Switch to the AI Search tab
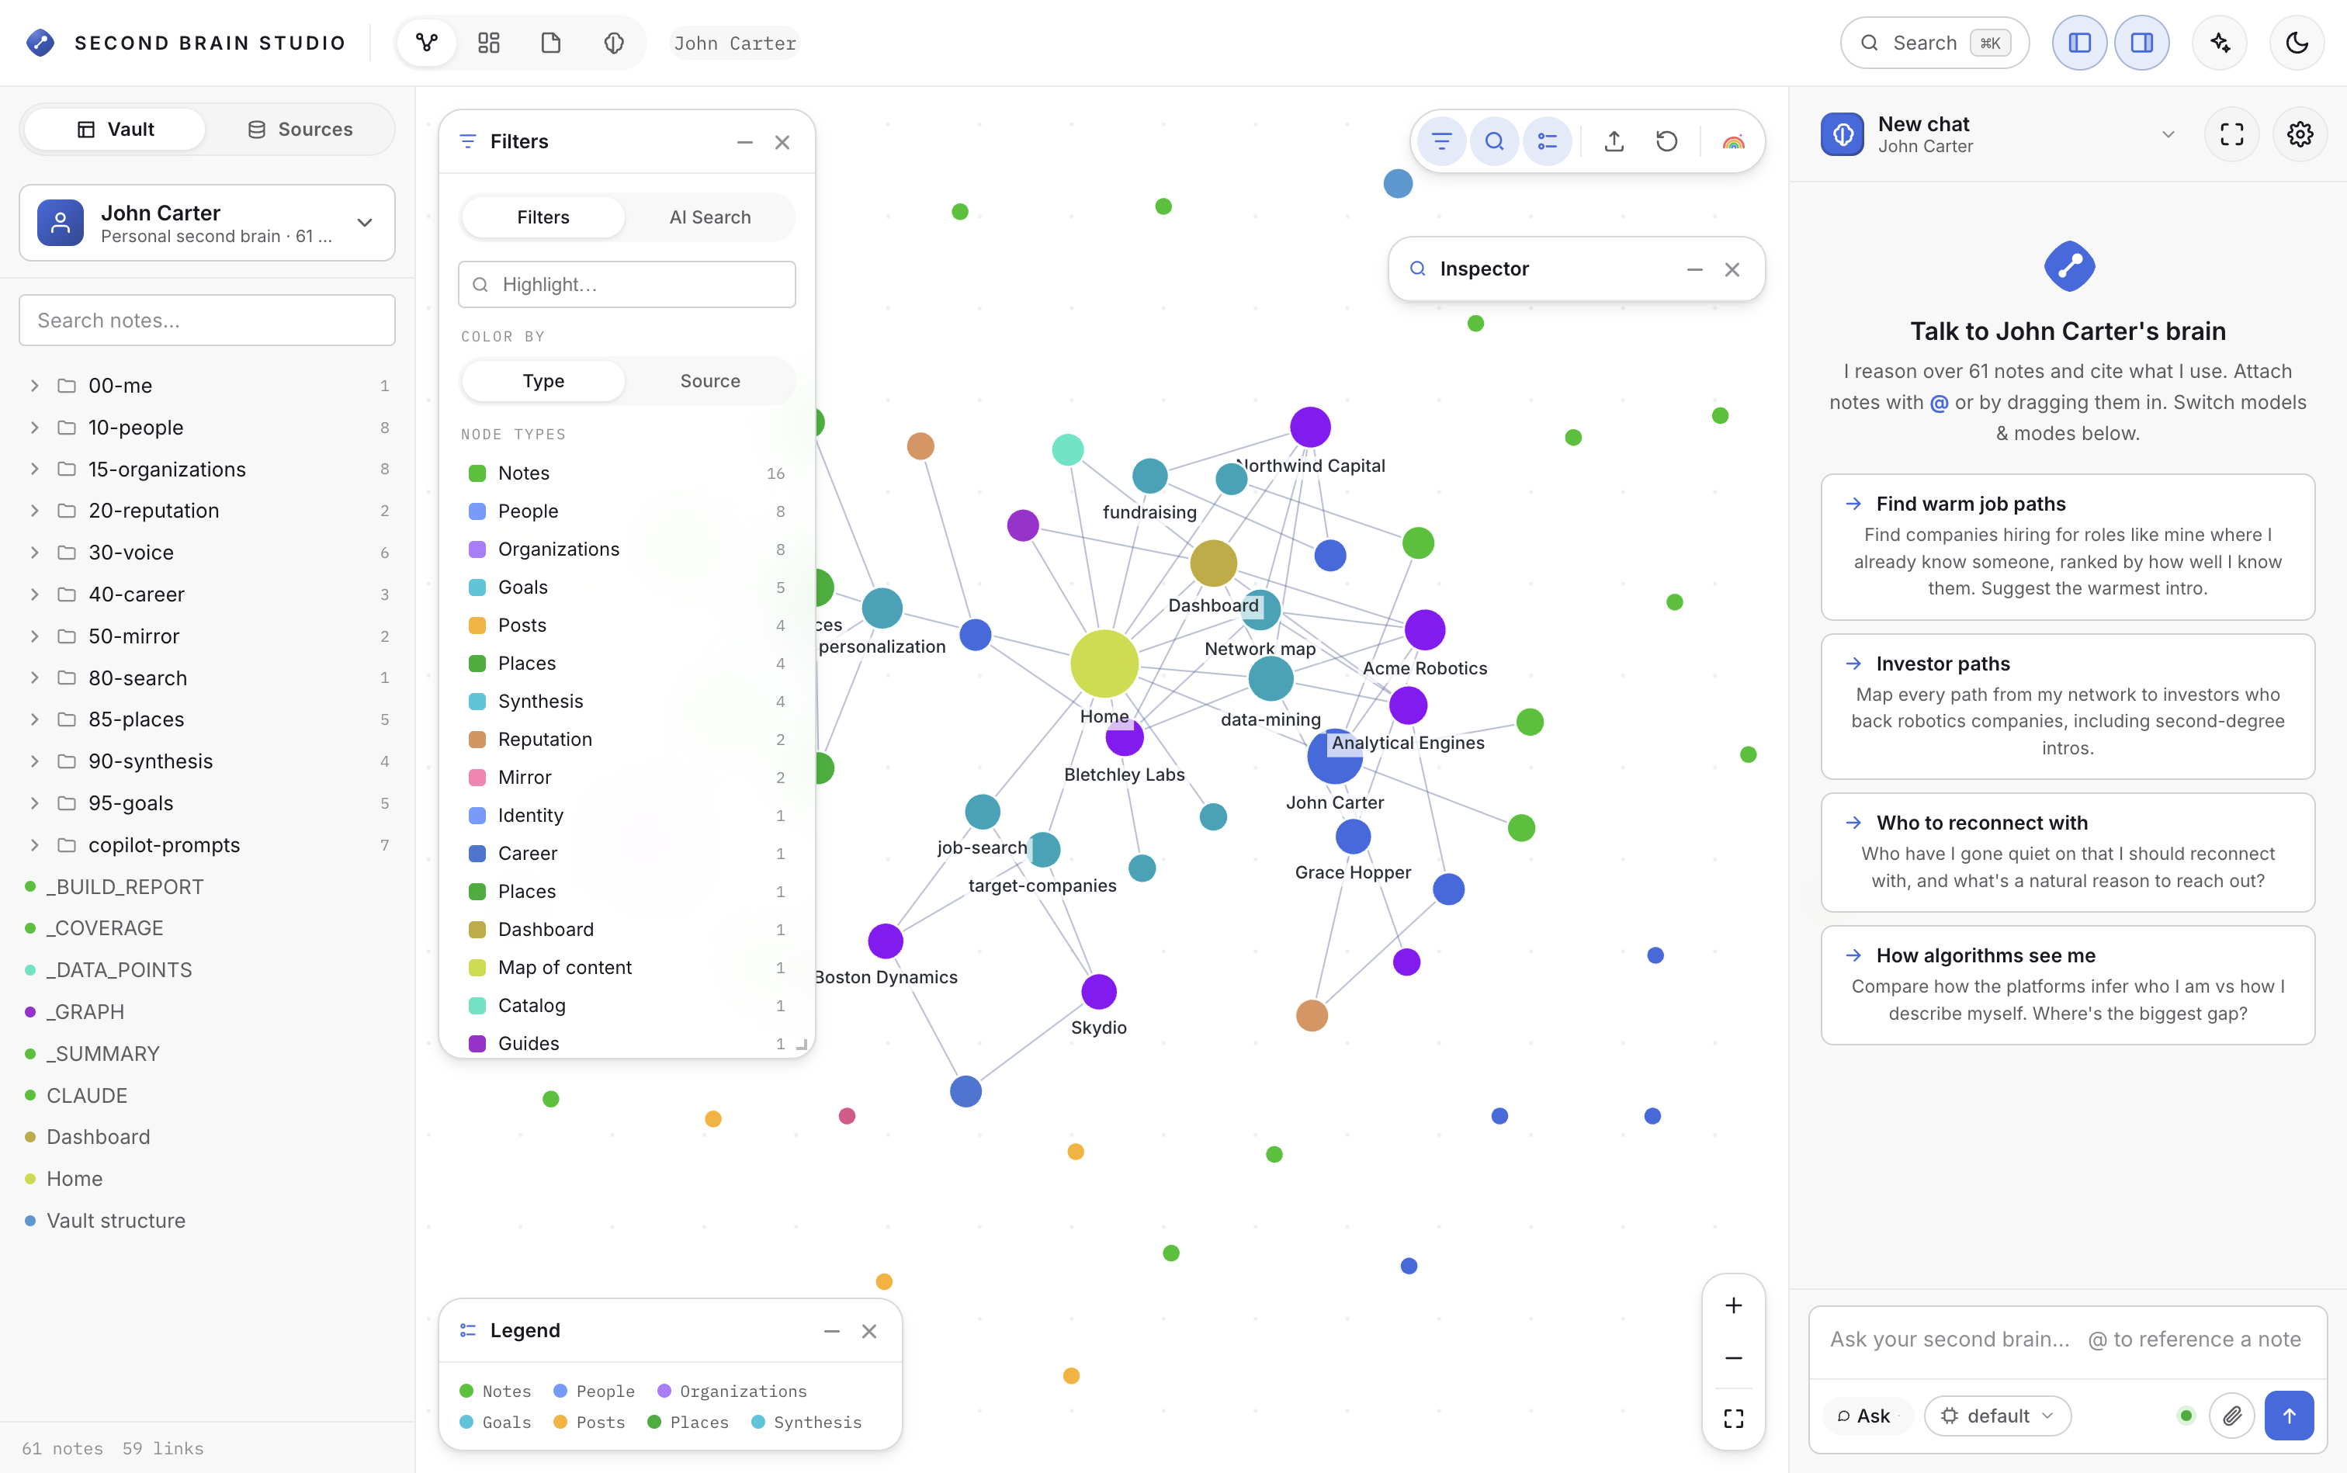The image size is (2347, 1473). click(x=710, y=217)
